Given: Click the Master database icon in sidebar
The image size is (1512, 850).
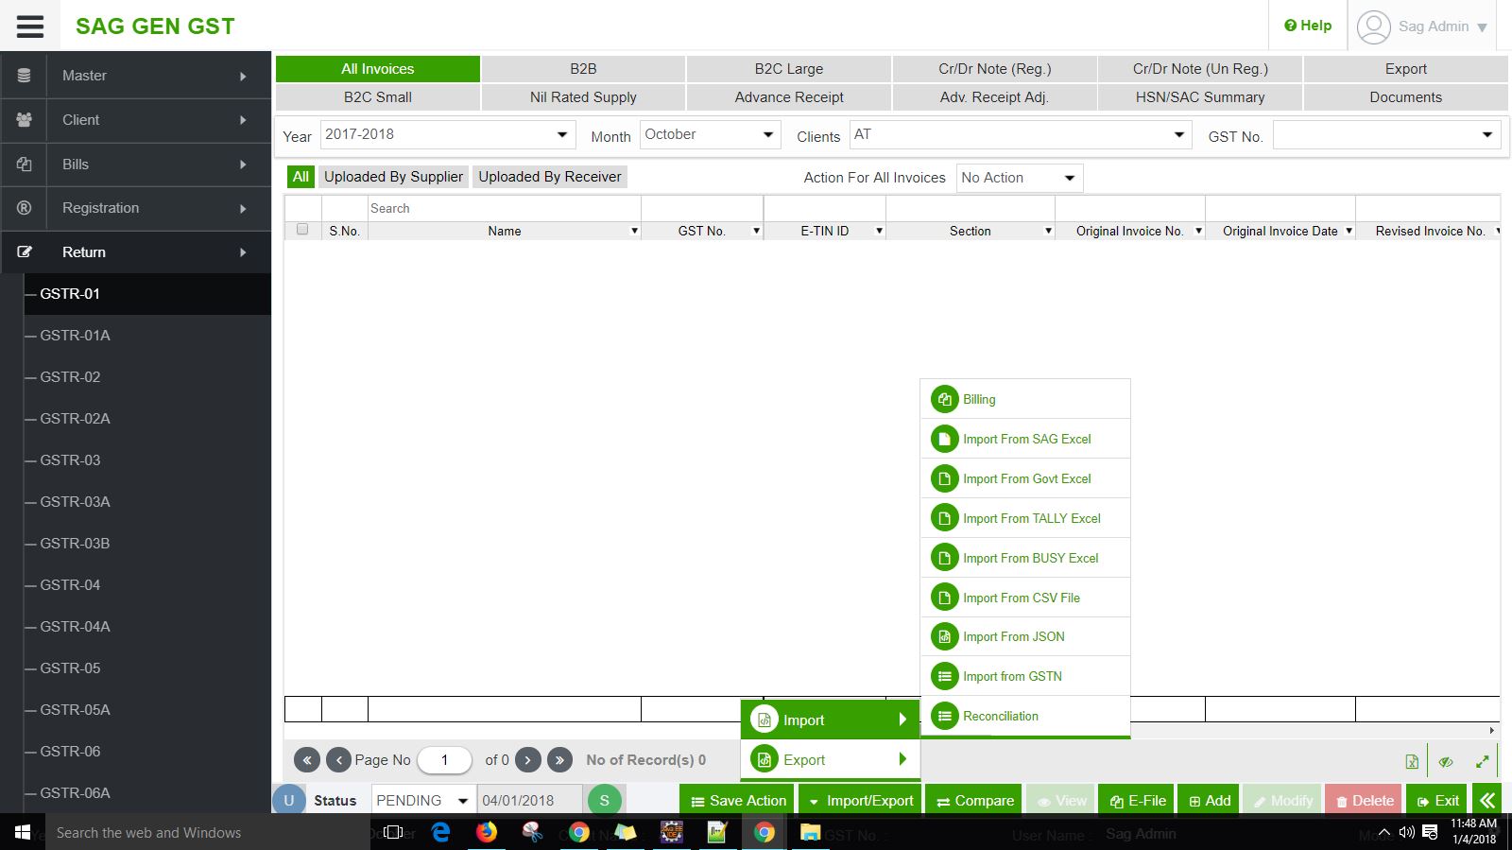Looking at the screenshot, I should coord(25,76).
